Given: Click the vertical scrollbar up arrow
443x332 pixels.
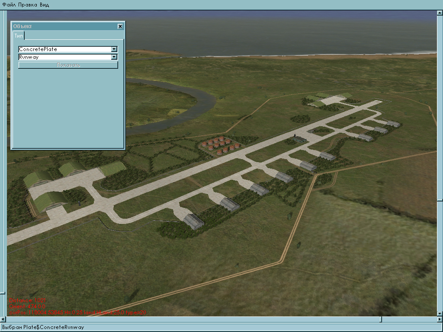Looking at the screenshot, I should tap(440, 13).
